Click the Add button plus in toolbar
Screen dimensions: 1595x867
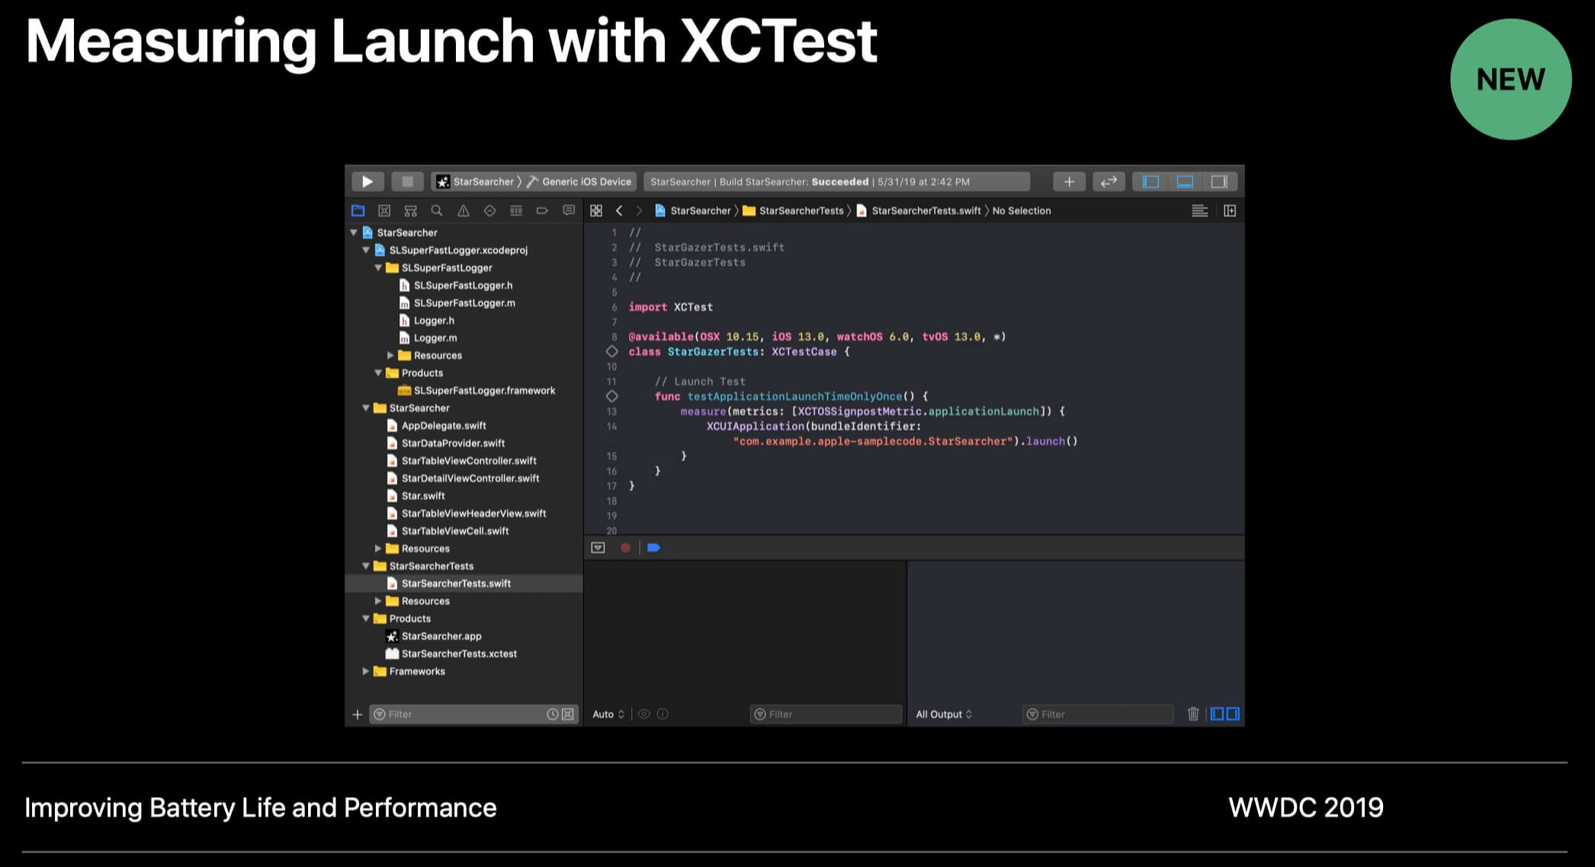(1069, 181)
